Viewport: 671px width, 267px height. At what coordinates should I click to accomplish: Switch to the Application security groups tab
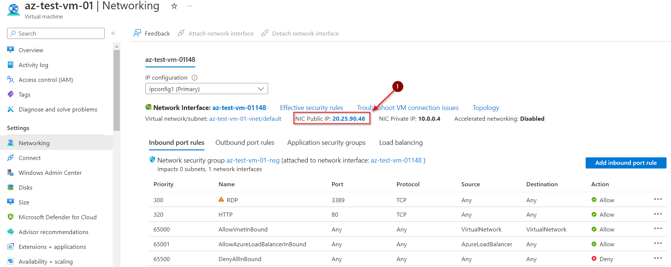326,143
